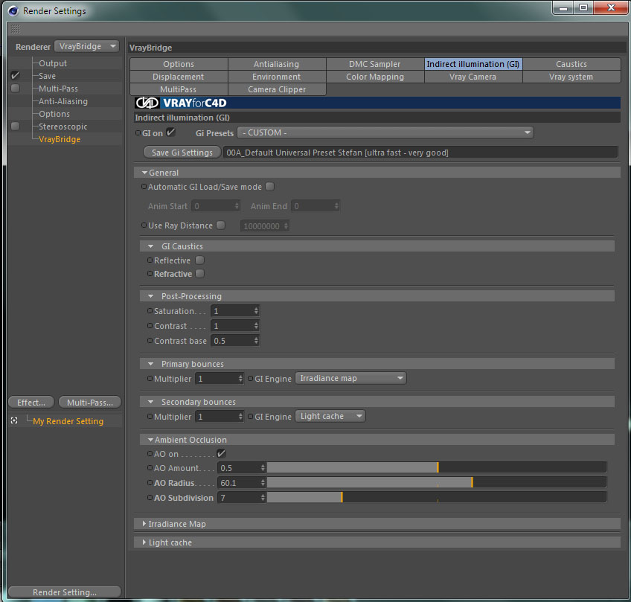Toggle the AO on checkbox

pyautogui.click(x=221, y=453)
